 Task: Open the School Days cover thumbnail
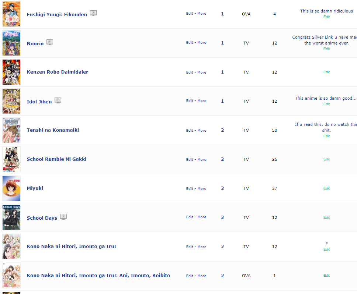click(x=11, y=217)
